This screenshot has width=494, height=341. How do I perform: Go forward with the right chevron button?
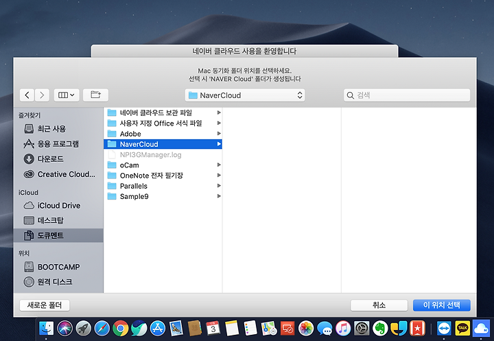point(42,95)
